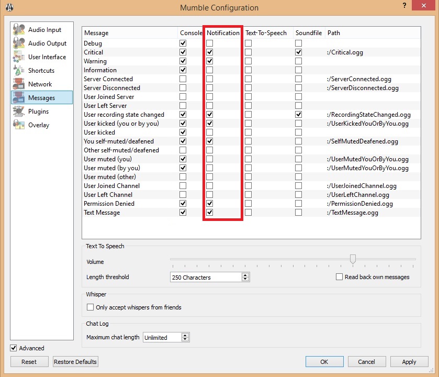Screen dimensions: 439x377
Task: Click the Maximum chat length spinner arrows
Action: (x=185, y=337)
